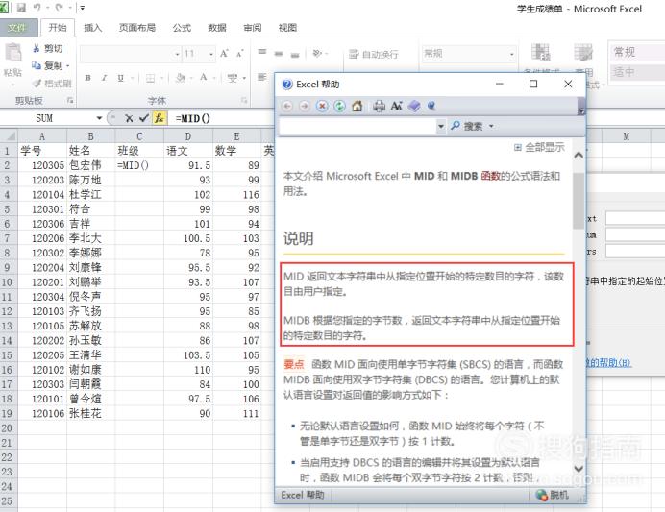Cancel formula with X in formula bar
The image size is (665, 512).
129,118
